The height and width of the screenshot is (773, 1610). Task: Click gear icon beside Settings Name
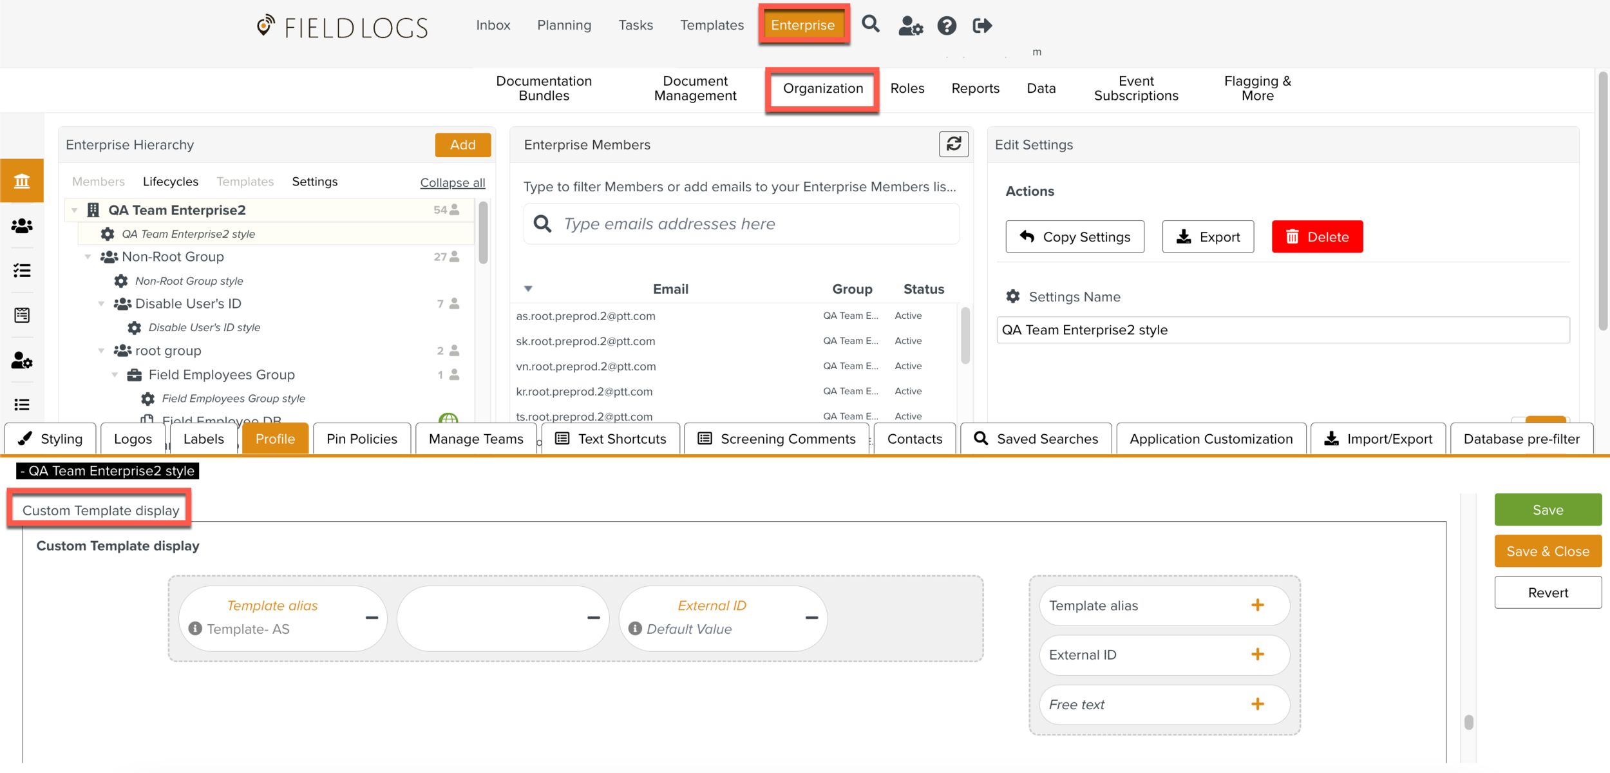(x=1013, y=296)
